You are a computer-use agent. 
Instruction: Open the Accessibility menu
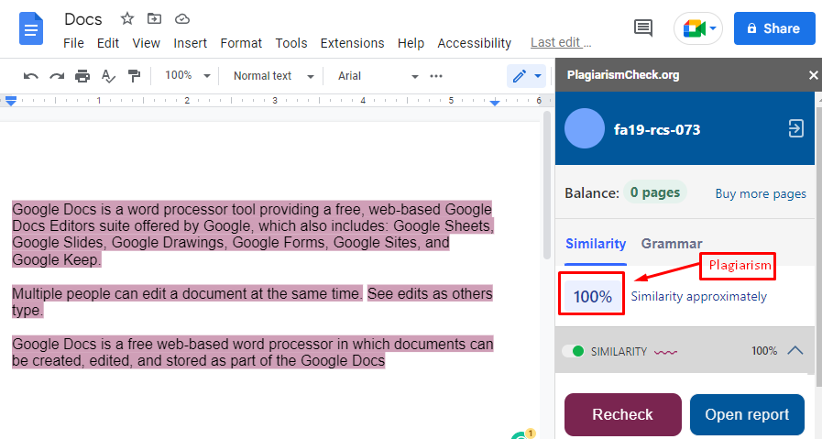click(474, 43)
